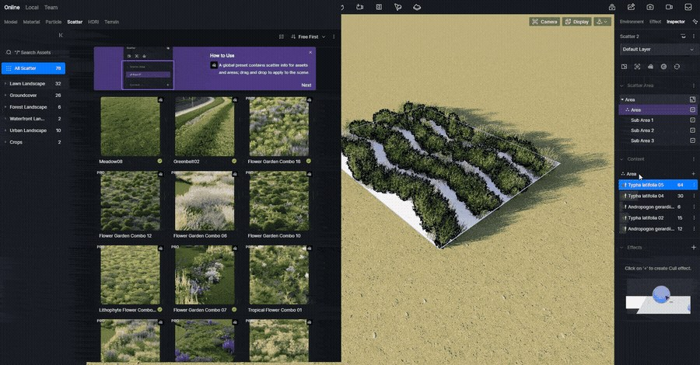Screen dimensions: 700x365
Task: Switch to the Environment tab
Action: [632, 22]
